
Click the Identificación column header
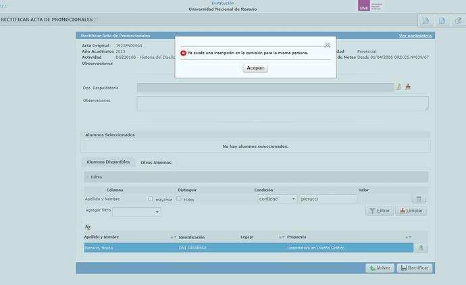point(191,237)
